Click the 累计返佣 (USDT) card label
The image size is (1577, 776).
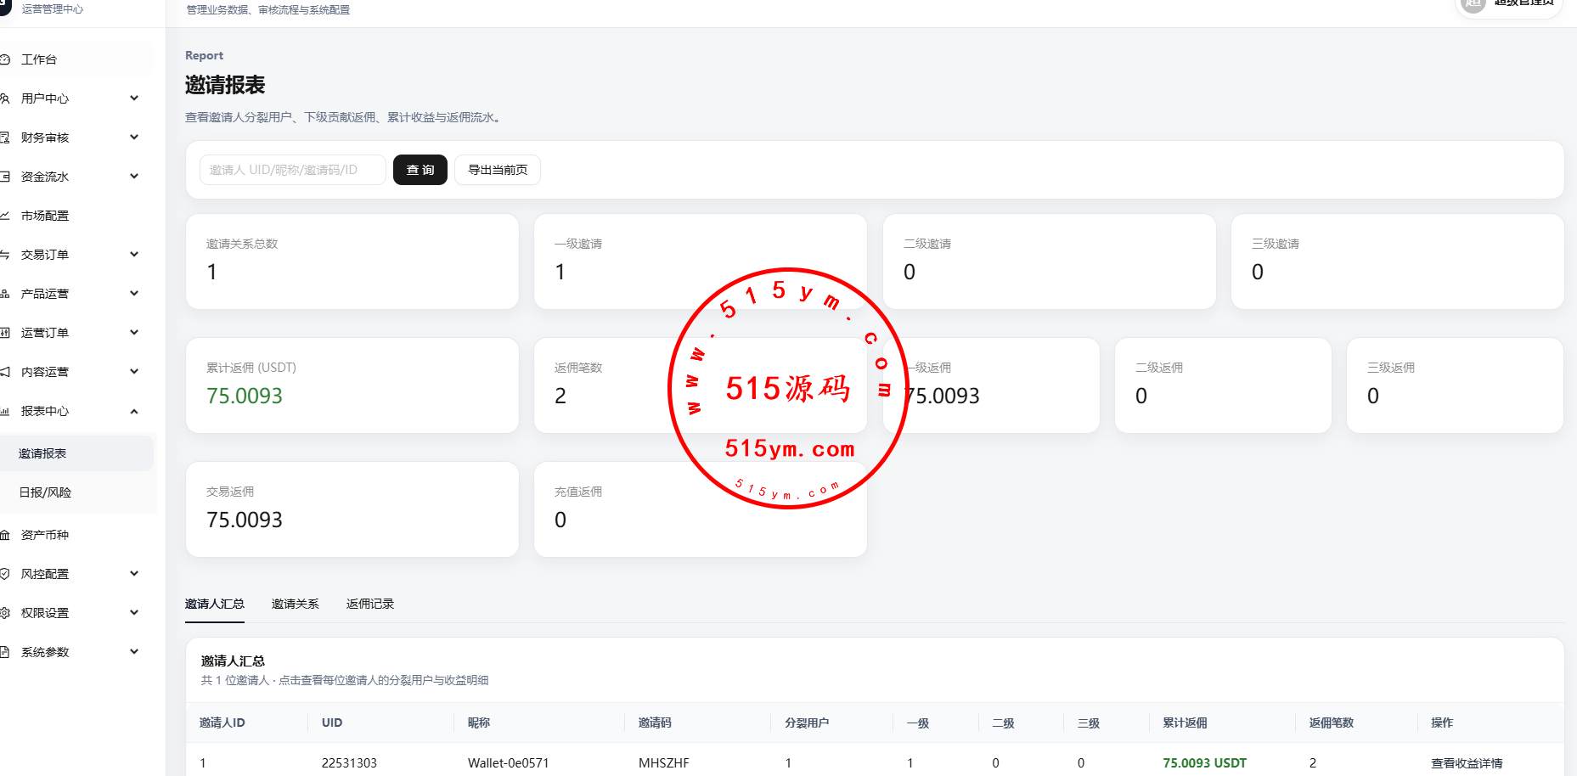(251, 368)
